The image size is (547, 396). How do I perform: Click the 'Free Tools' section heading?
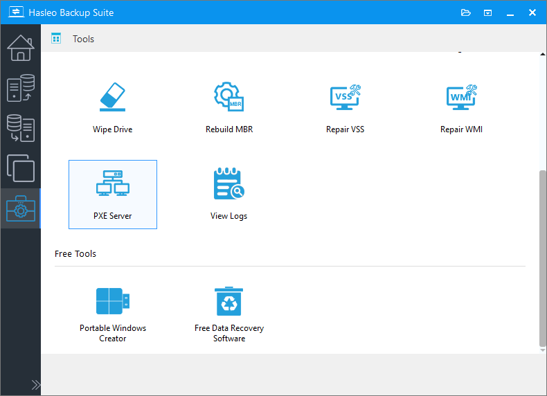[x=75, y=253]
